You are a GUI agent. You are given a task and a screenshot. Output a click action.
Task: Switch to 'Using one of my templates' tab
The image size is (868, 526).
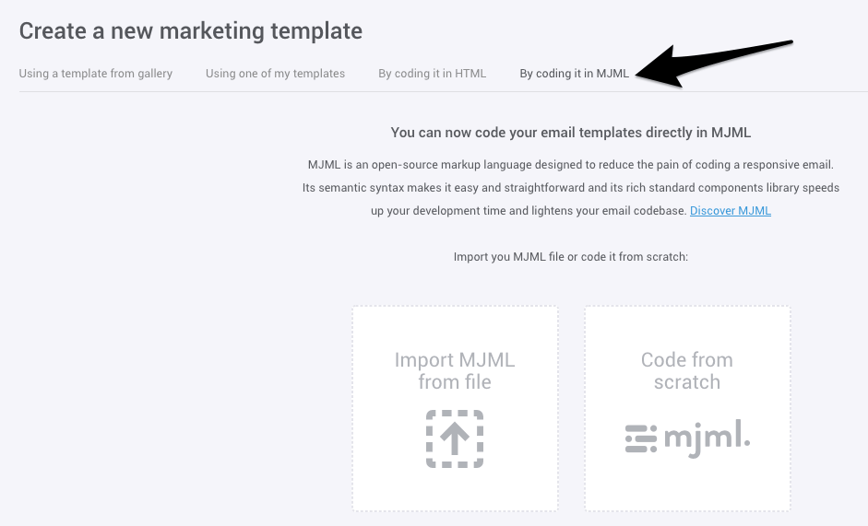275,74
